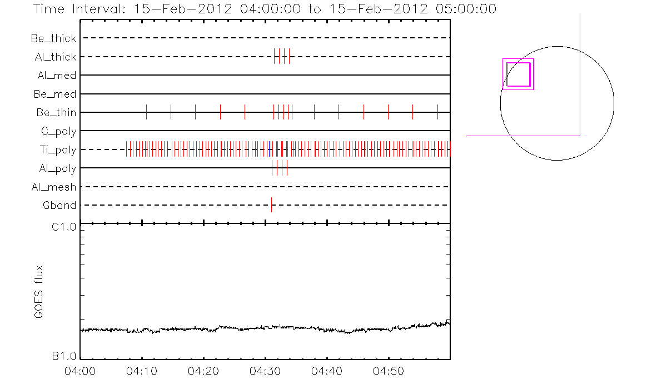Click the single red marker on Gband row
Screen dimensions: 667x389
[x=271, y=205]
